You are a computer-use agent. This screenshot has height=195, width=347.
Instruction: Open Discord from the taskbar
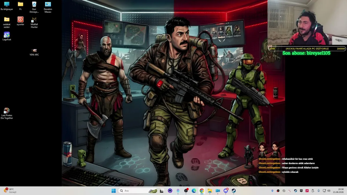coord(226,191)
